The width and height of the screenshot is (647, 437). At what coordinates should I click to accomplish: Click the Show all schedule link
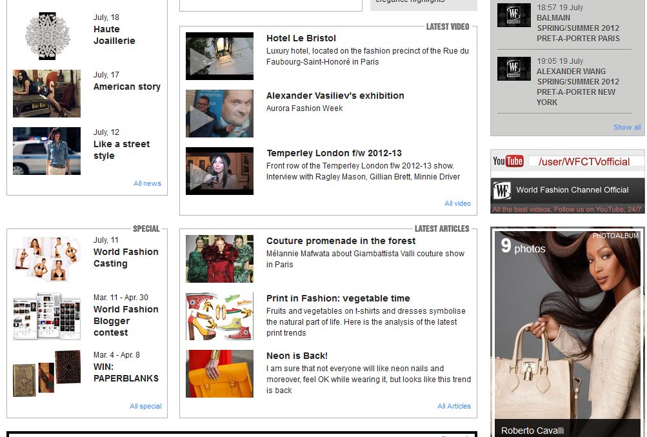pyautogui.click(x=627, y=127)
